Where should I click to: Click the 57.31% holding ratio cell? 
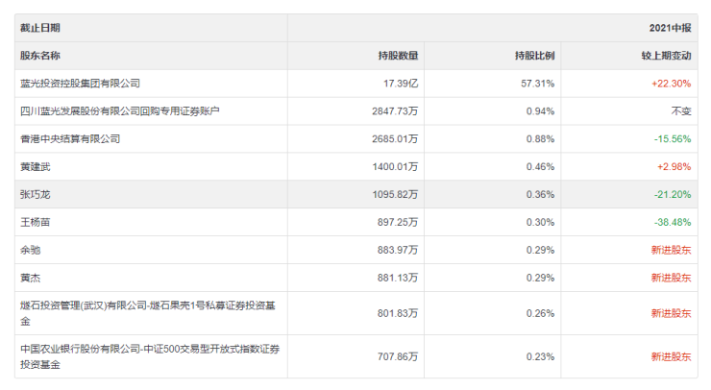click(537, 84)
